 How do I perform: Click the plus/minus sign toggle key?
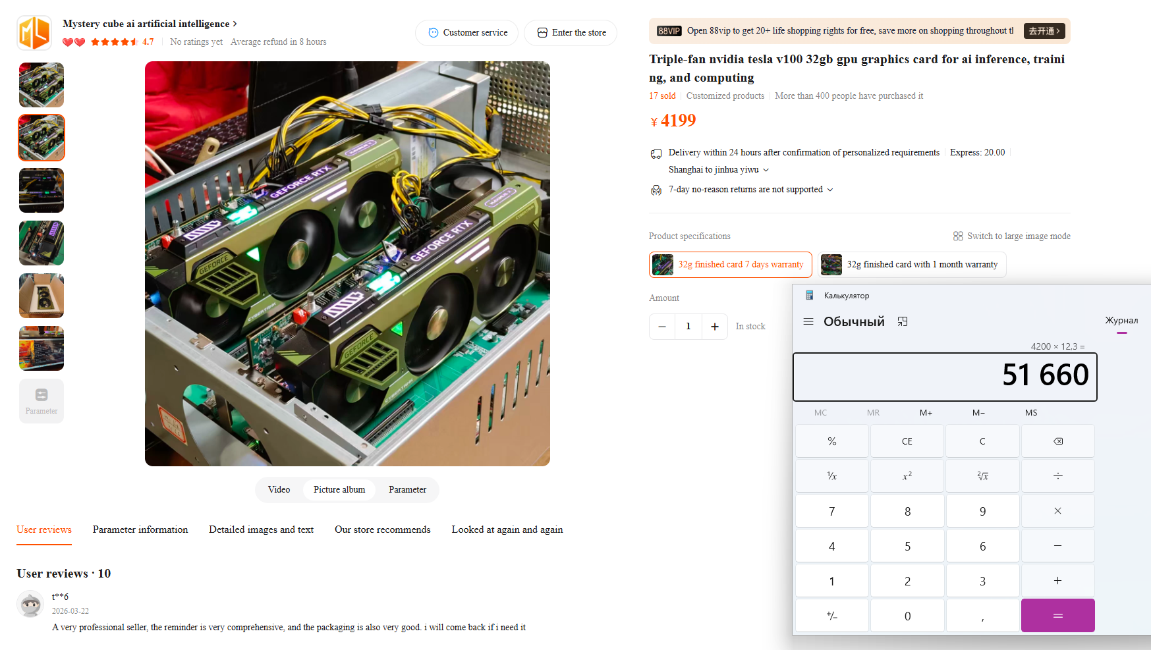(832, 616)
